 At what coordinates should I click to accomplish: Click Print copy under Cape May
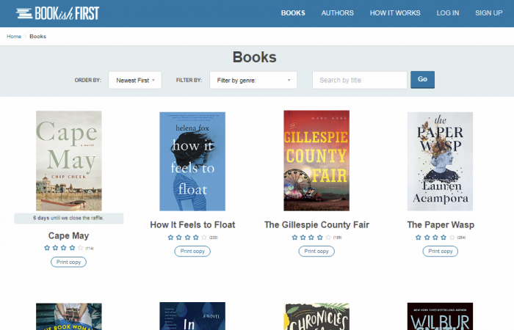point(68,262)
